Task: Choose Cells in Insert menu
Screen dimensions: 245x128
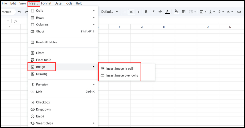Action: 63,11
